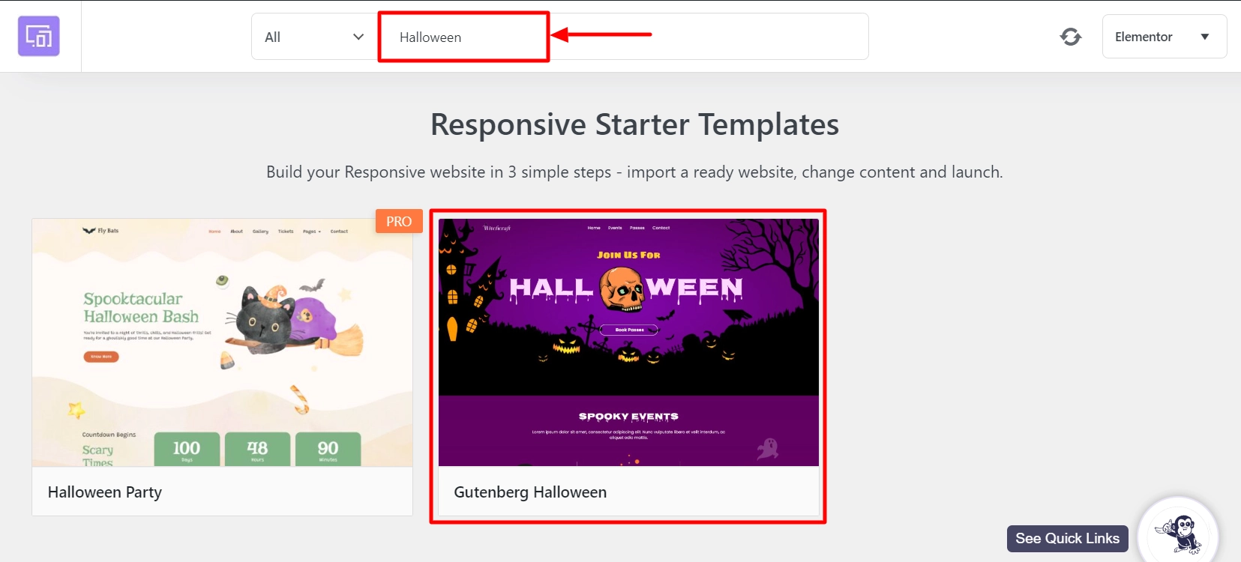Click the orange PRO badge
The image size is (1241, 562).
tap(399, 221)
